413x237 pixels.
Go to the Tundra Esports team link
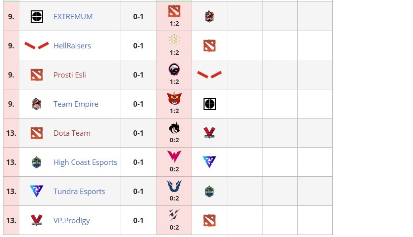79,192
